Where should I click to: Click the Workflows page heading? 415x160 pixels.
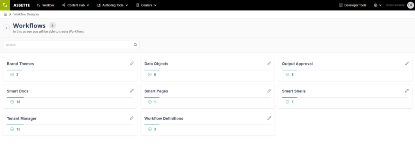29,25
